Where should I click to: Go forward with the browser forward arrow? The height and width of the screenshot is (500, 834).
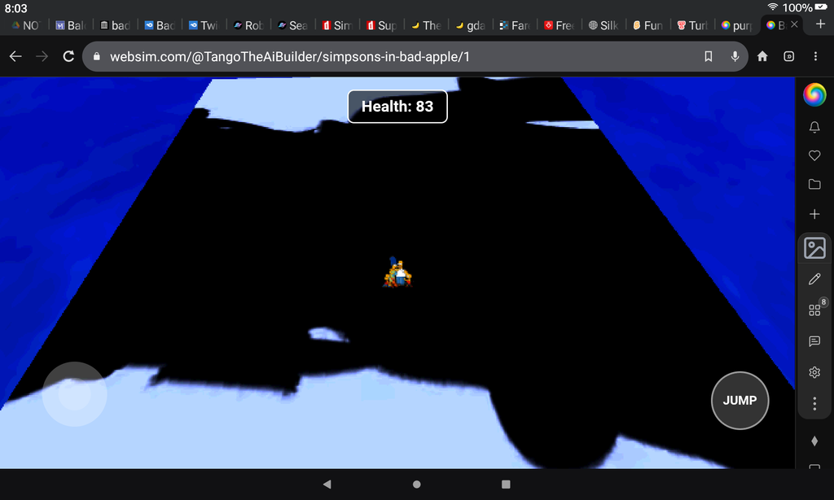[42, 56]
